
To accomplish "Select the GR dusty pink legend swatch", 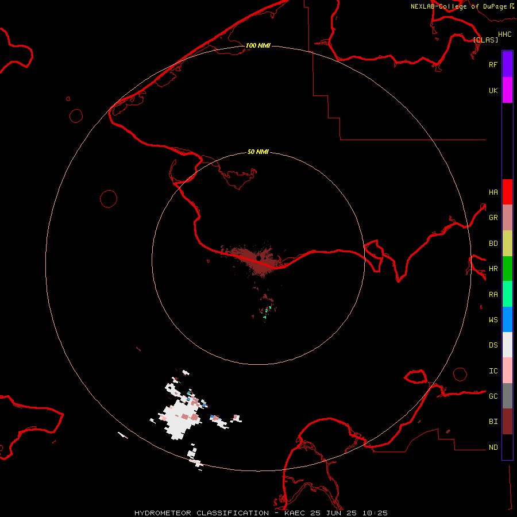I will pos(507,218).
